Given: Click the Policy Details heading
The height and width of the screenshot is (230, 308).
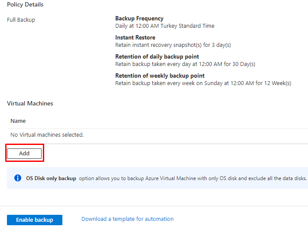Looking at the screenshot, I should [x=25, y=4].
